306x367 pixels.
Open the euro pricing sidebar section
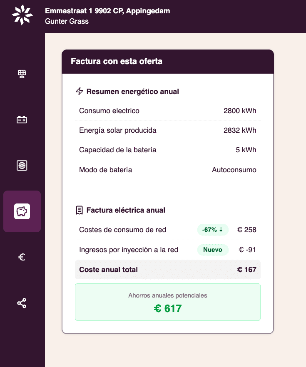(22, 257)
